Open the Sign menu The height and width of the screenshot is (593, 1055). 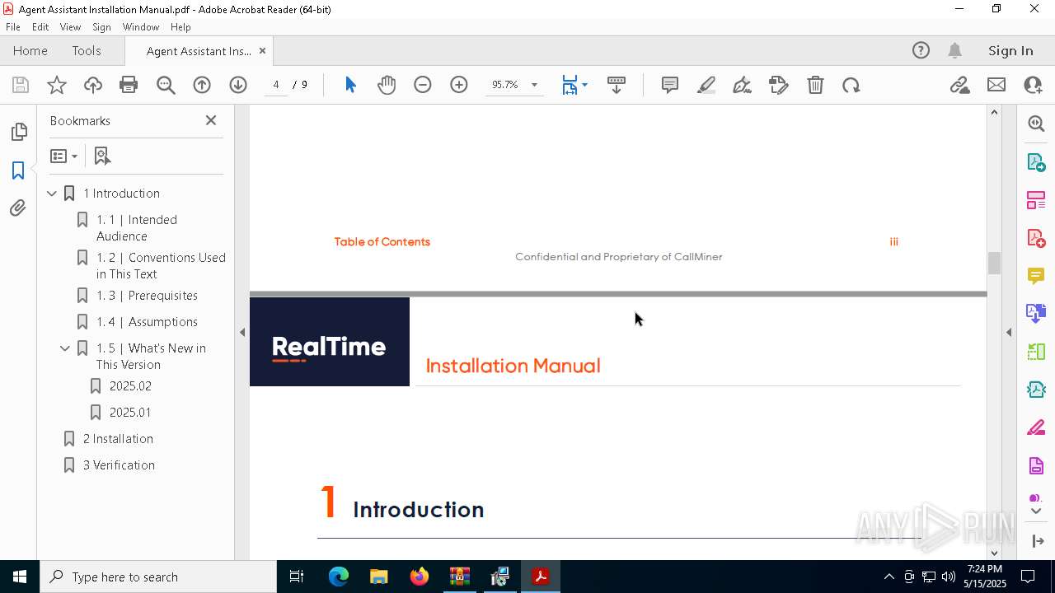pos(101,27)
